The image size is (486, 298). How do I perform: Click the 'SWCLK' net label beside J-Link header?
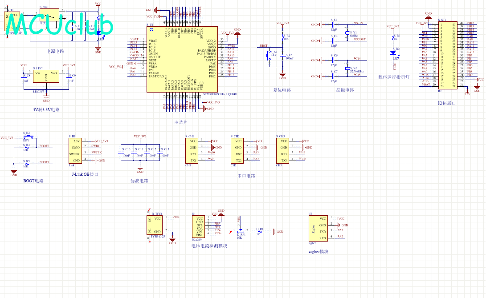coord(96,153)
